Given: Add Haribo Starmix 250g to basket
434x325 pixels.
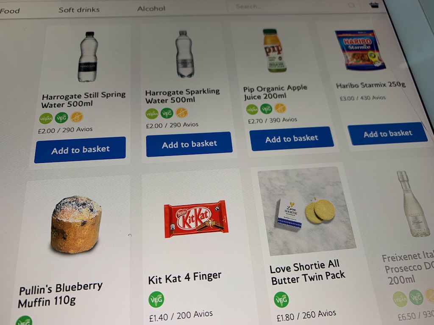Looking at the screenshot, I should coord(387,134).
